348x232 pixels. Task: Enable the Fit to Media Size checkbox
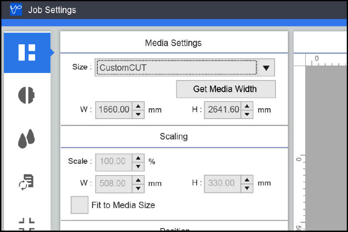tap(80, 205)
